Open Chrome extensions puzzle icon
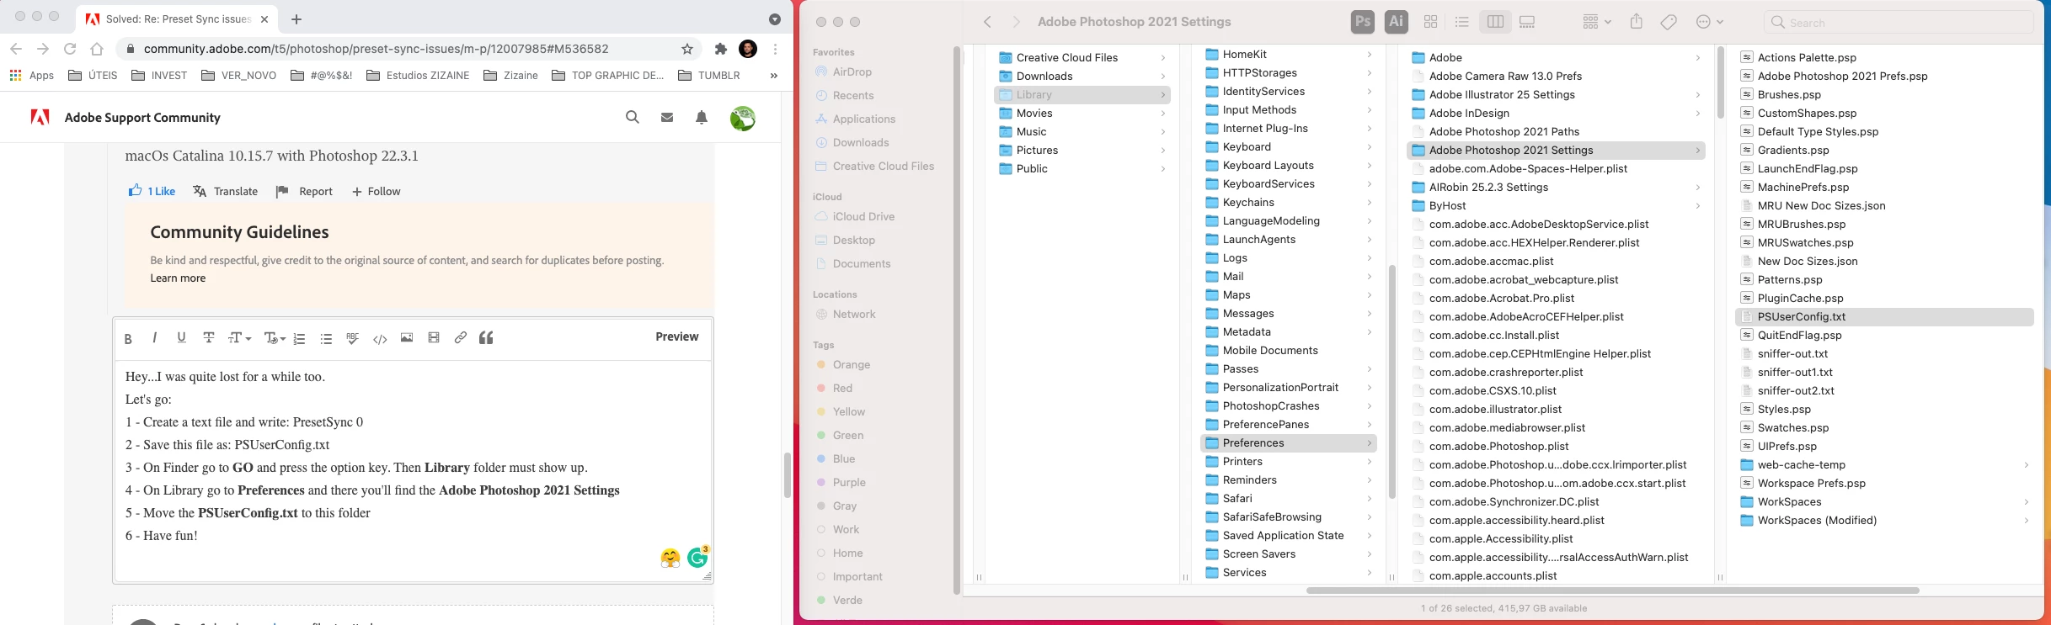Viewport: 2051px width, 625px height. (x=720, y=49)
